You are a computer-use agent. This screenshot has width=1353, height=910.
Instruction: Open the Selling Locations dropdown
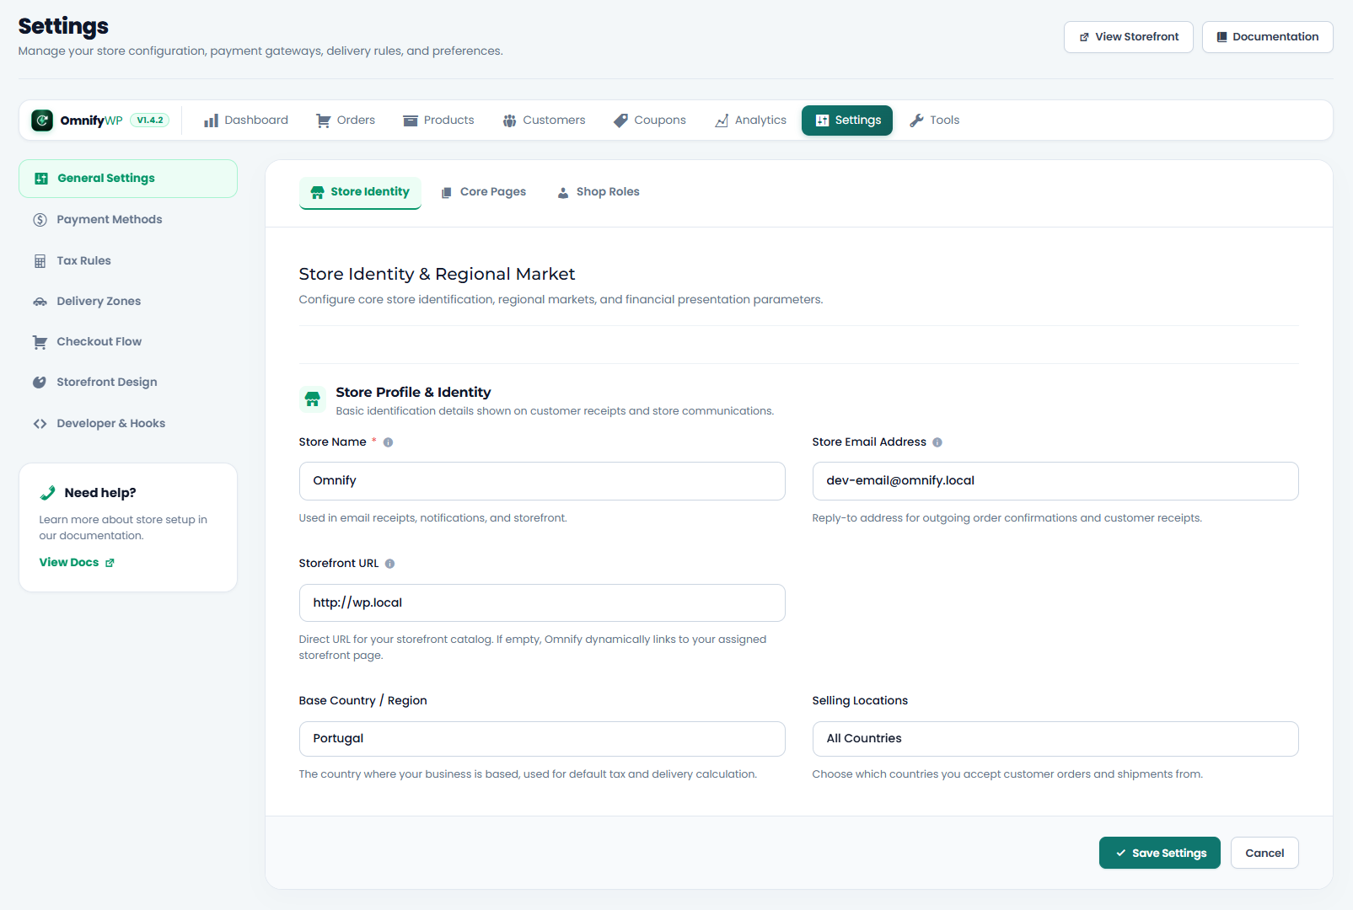click(1055, 739)
